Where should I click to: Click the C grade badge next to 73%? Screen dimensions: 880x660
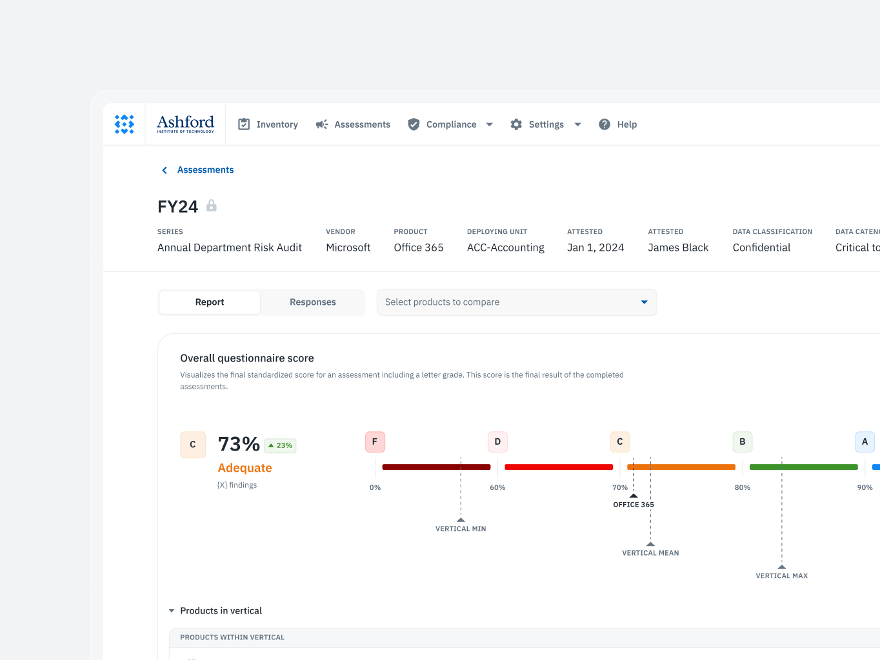pos(193,445)
